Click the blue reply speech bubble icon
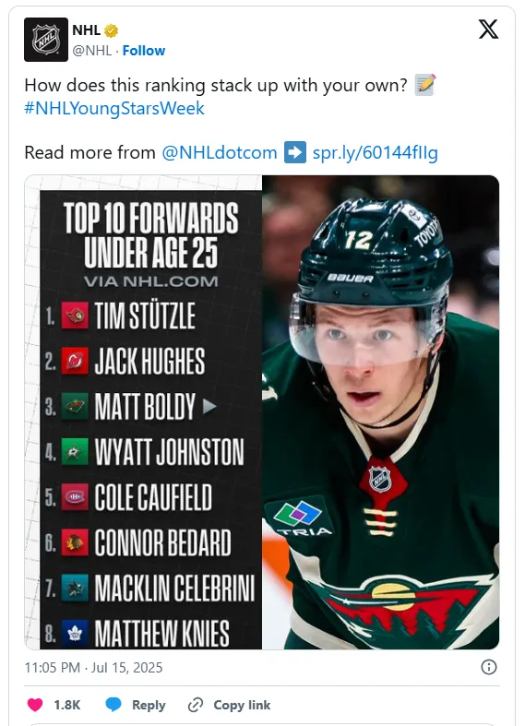This screenshot has height=726, width=525. coord(113,704)
